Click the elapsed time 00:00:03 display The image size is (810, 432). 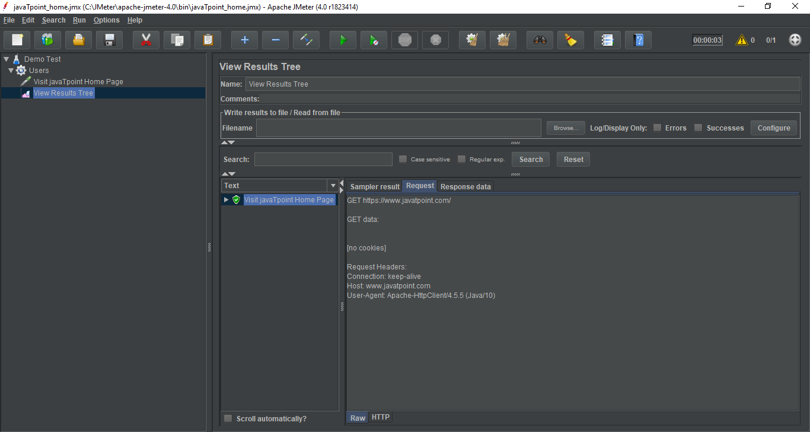pos(707,40)
